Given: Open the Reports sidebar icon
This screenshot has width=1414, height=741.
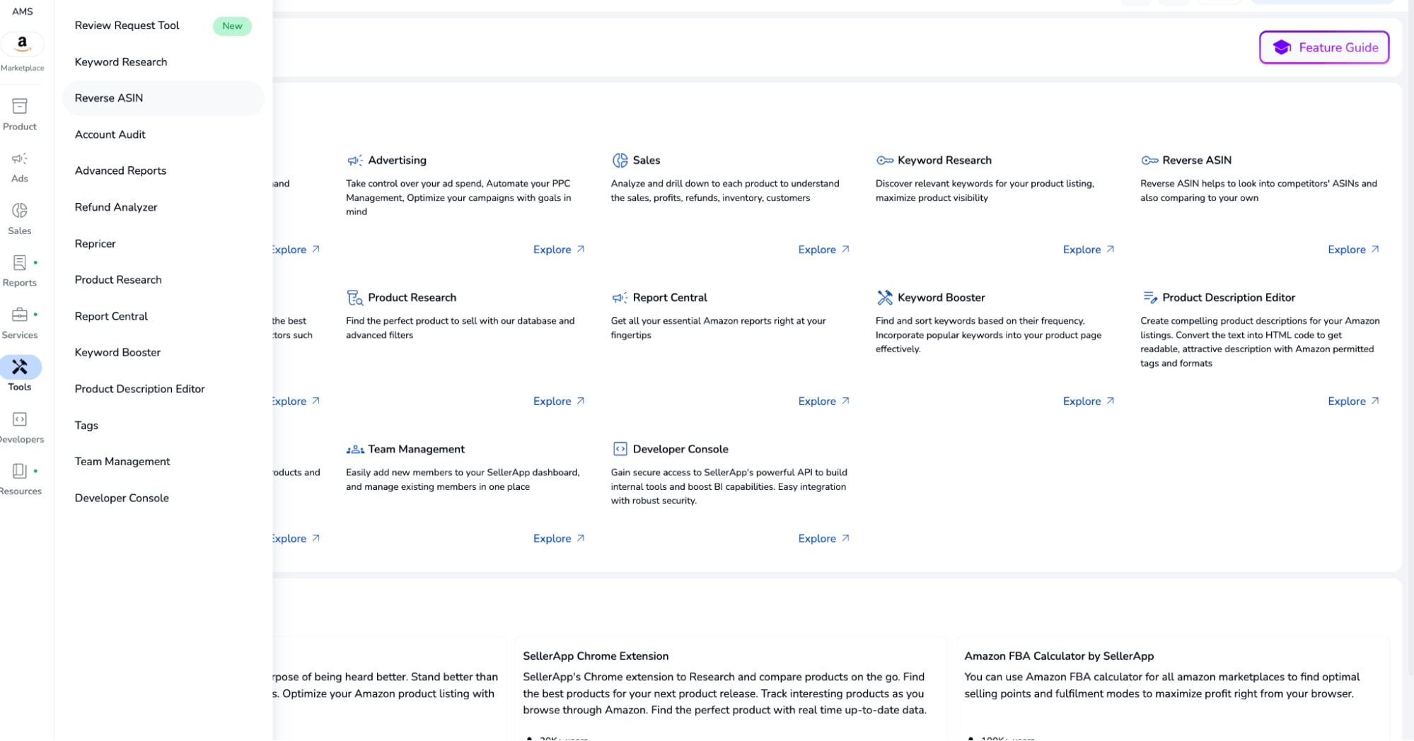Looking at the screenshot, I should tap(20, 263).
